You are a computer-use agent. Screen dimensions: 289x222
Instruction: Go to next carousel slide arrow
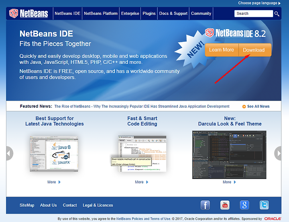click(x=278, y=153)
